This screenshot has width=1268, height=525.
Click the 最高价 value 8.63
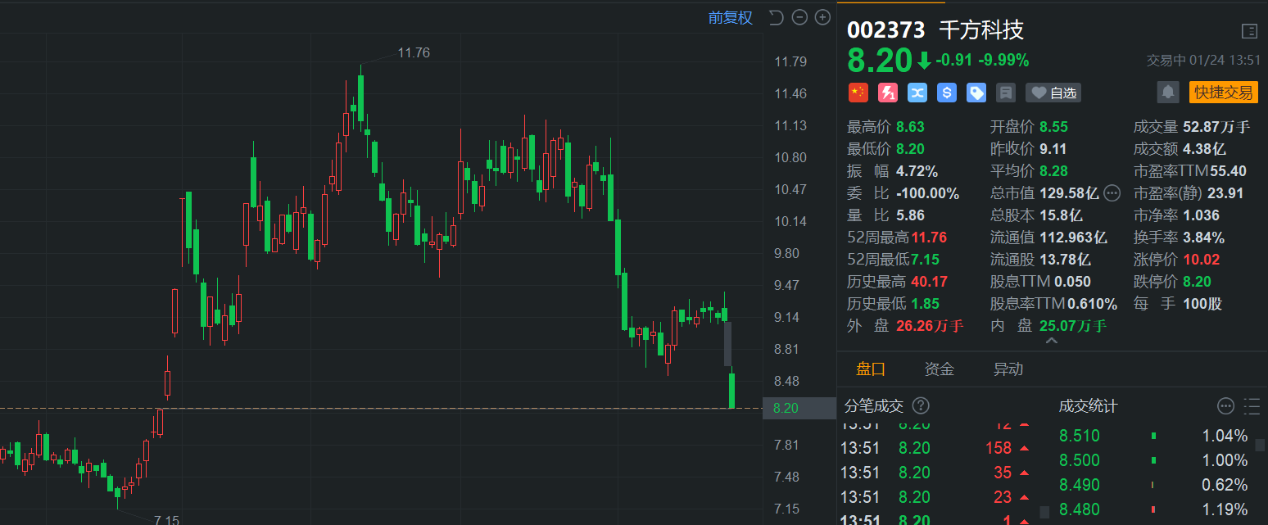click(x=910, y=127)
